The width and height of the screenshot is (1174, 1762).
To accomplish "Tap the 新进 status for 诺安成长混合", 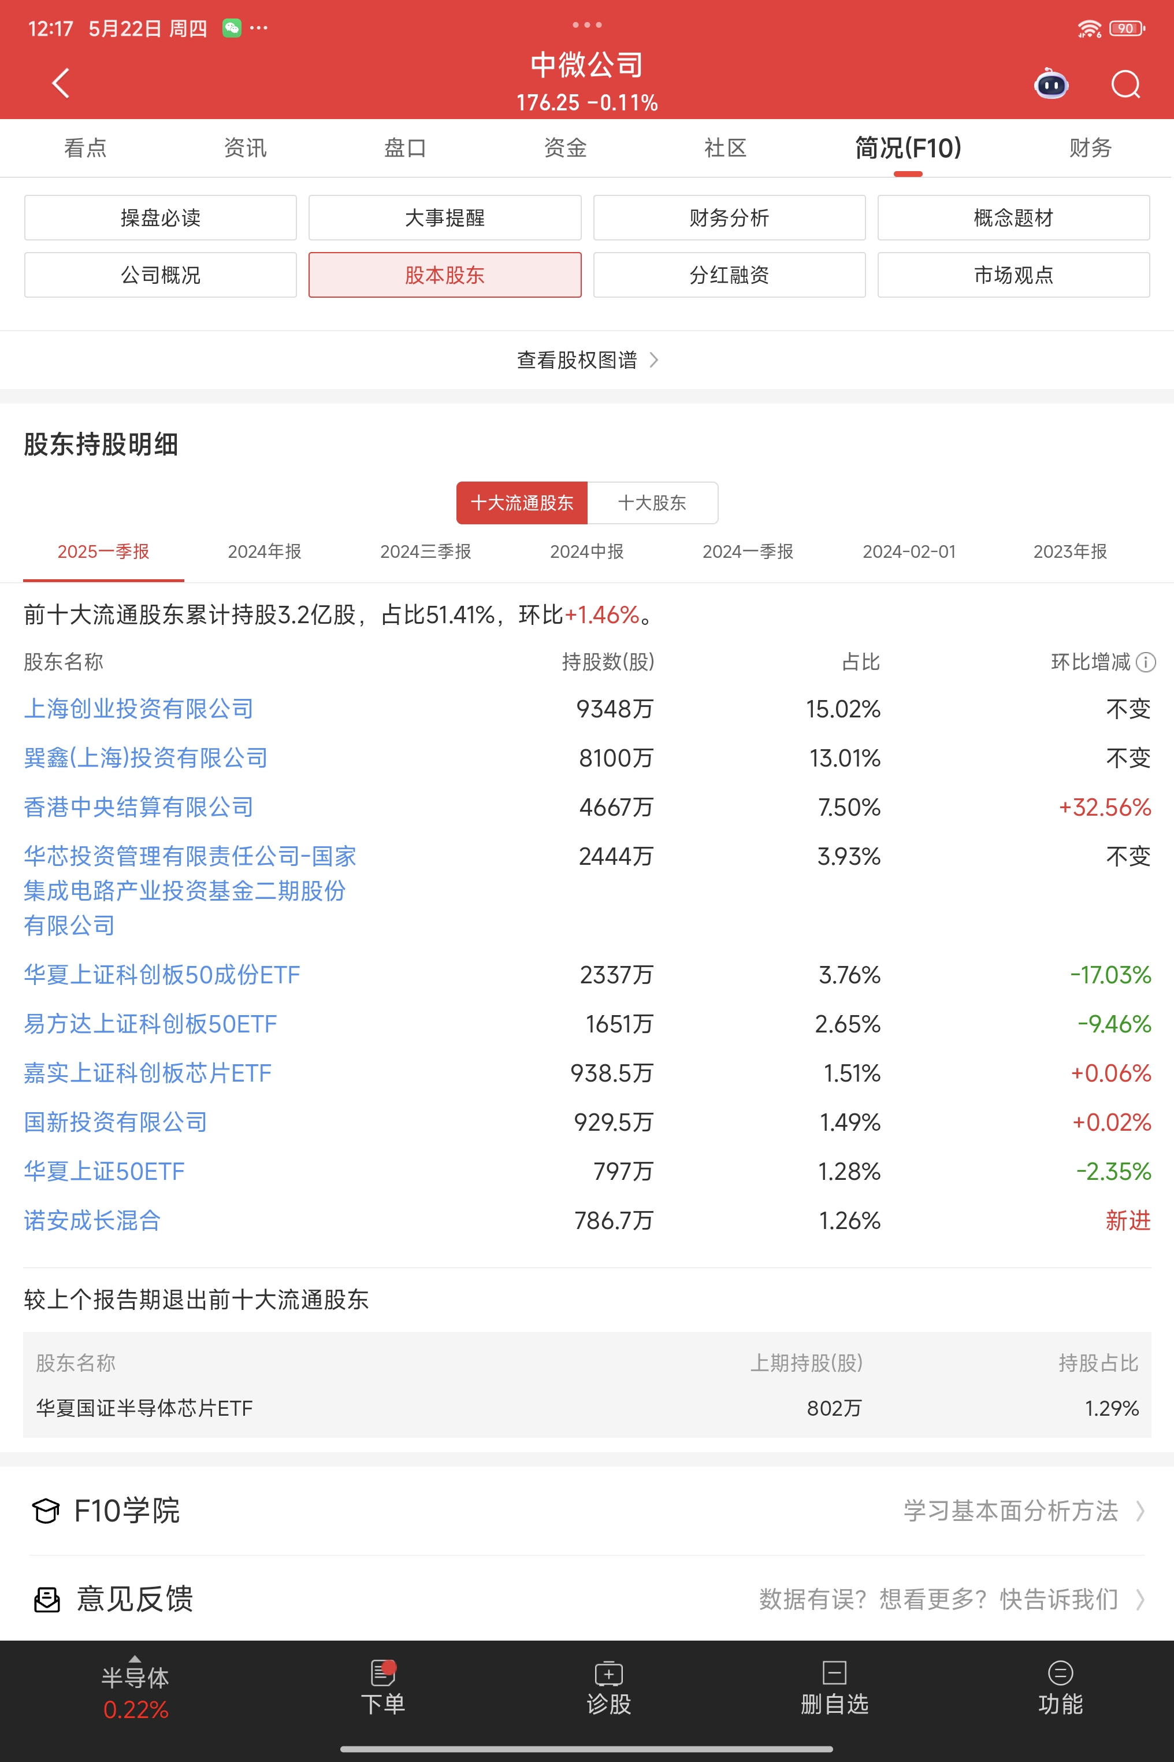I will coord(1128,1220).
